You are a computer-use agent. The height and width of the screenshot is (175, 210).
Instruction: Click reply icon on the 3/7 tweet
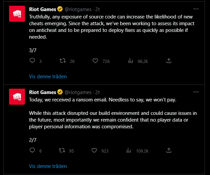[x=32, y=61]
